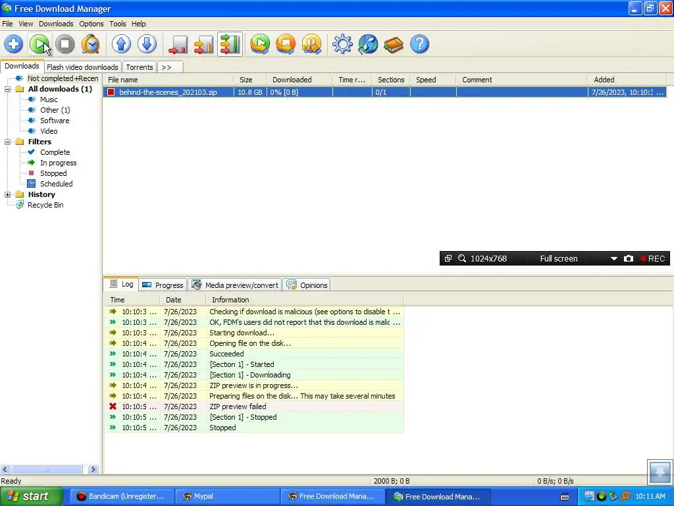Sort list by the Added column header
Viewport: 674px width, 506px height.
(627, 80)
